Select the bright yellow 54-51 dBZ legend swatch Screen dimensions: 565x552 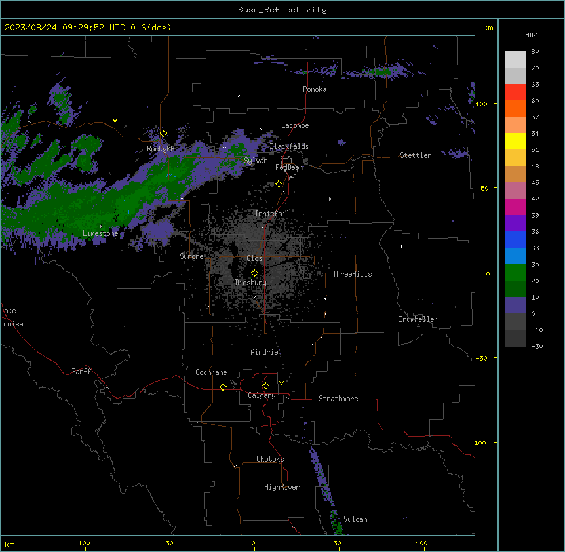pyautogui.click(x=515, y=142)
